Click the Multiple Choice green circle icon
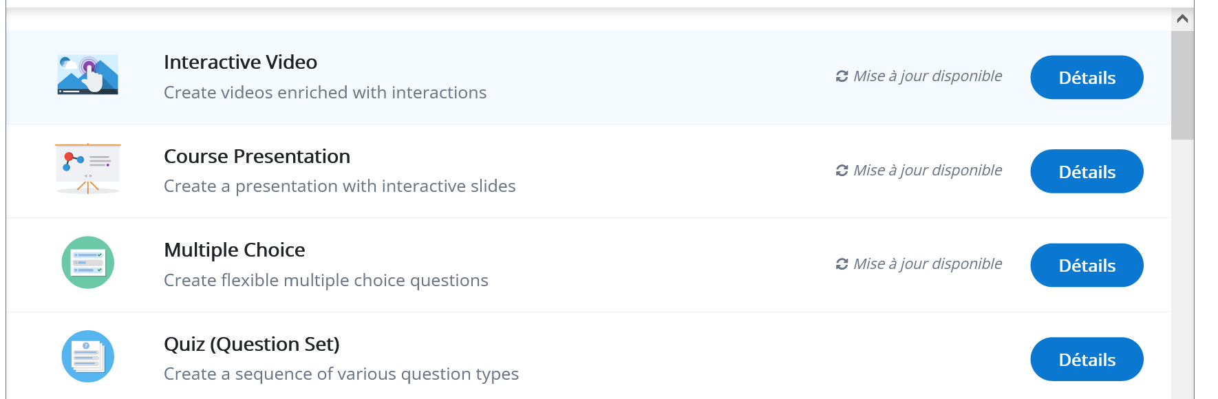Screen dimensions: 1218x399 tap(87, 262)
